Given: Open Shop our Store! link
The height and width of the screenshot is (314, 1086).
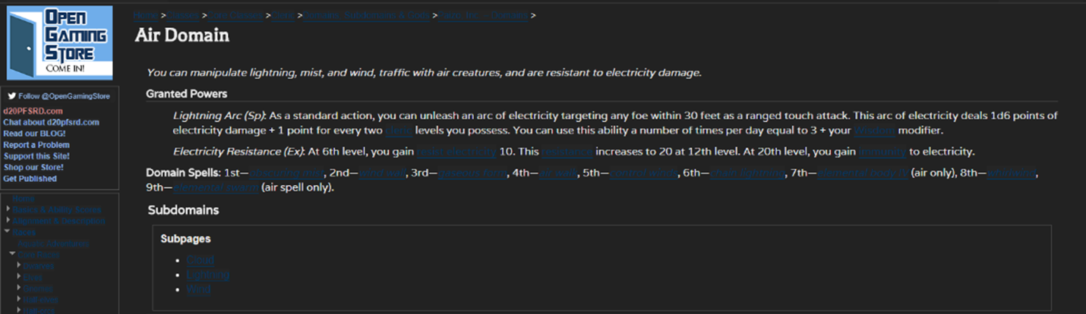Looking at the screenshot, I should pos(33,167).
